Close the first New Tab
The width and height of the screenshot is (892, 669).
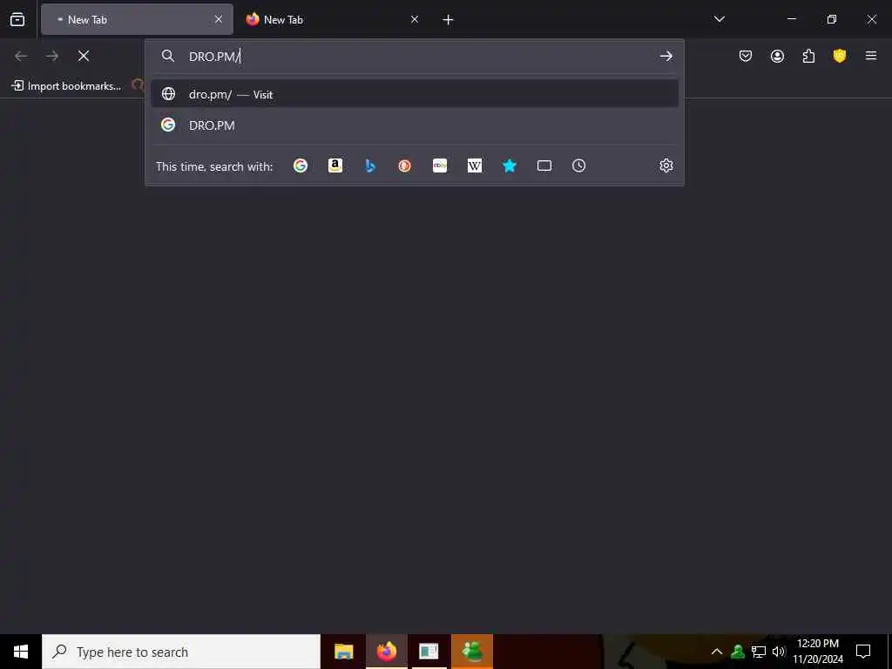(x=219, y=19)
